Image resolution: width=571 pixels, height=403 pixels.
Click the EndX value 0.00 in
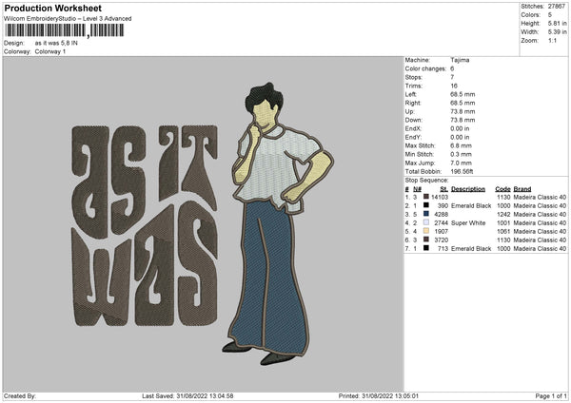coord(460,128)
